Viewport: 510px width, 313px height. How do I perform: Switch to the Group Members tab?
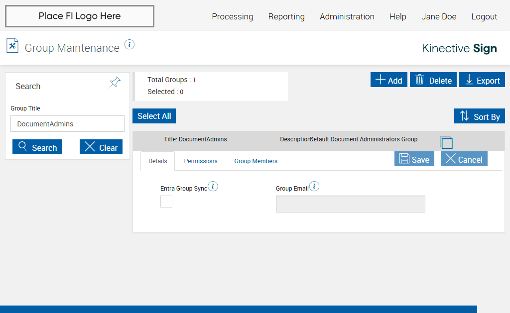pos(256,161)
